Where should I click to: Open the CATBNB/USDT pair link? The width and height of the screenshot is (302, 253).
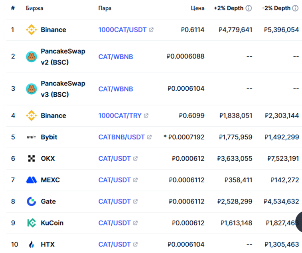(x=121, y=137)
